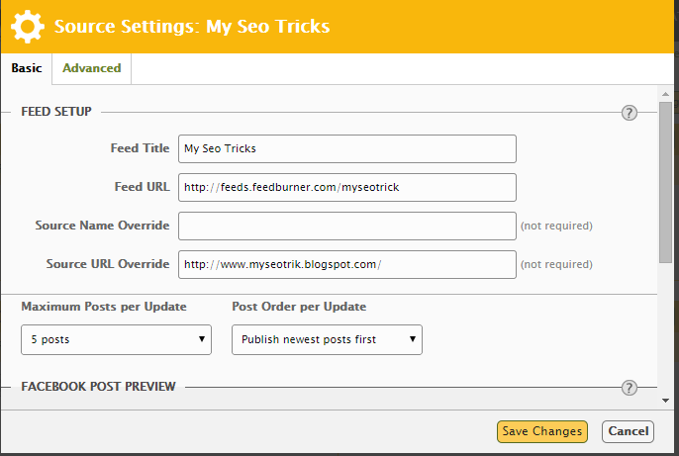Click the Source URL Override field

pyautogui.click(x=347, y=264)
